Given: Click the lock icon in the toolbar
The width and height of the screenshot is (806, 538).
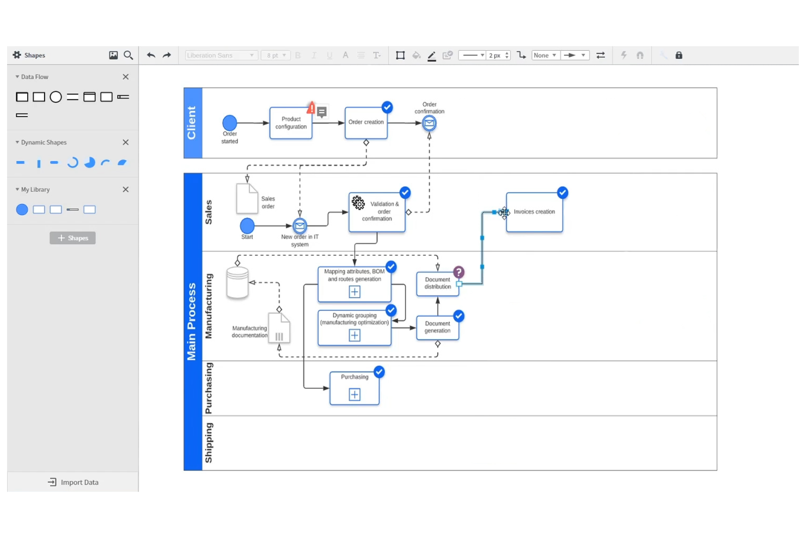Looking at the screenshot, I should coord(679,55).
